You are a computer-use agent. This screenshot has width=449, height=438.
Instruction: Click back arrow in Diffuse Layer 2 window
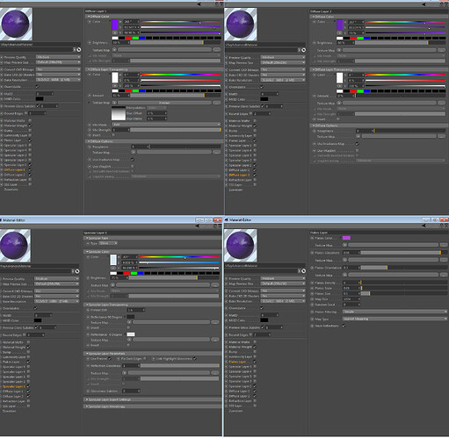point(424,4)
